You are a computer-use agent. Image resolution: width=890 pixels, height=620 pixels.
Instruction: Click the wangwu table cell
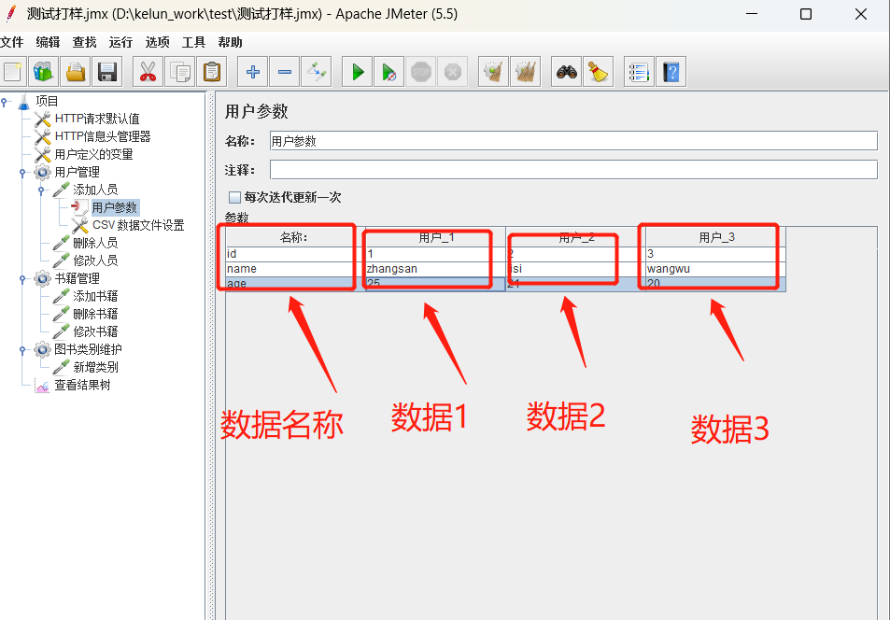[715, 269]
